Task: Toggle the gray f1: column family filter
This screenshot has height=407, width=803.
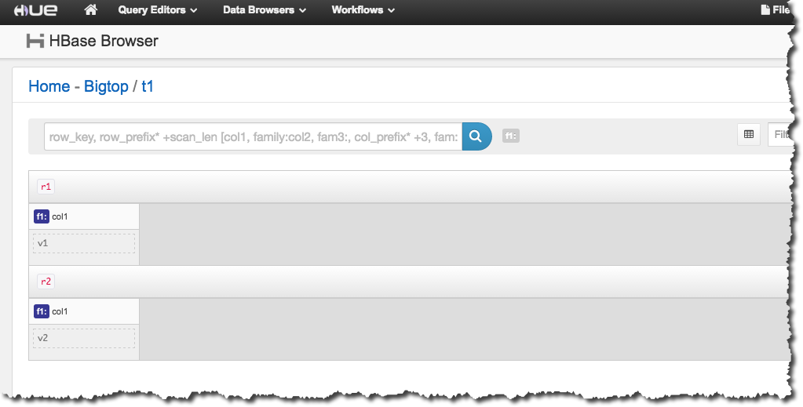Action: tap(510, 136)
